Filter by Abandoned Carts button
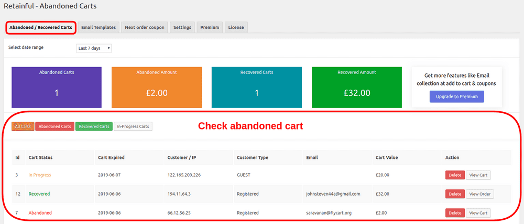 pyautogui.click(x=55, y=126)
